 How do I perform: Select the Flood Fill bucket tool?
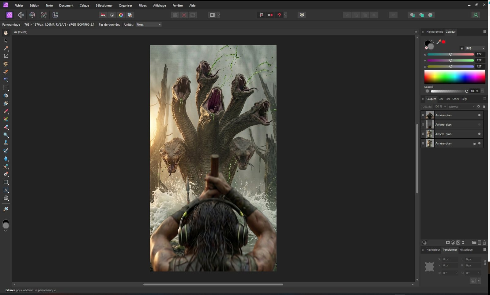pos(6,96)
